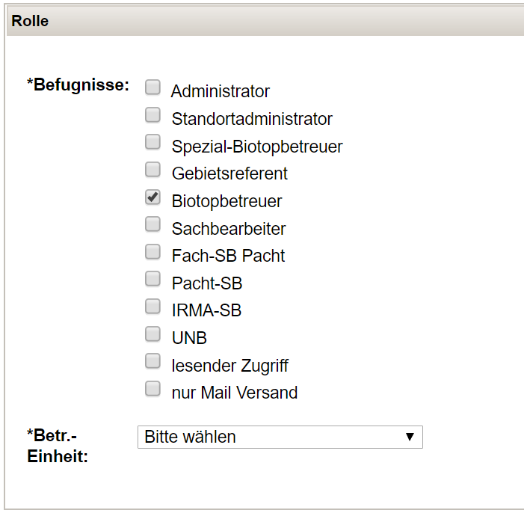Check the Administrator checkbox
The height and width of the screenshot is (516, 524).
tap(152, 87)
